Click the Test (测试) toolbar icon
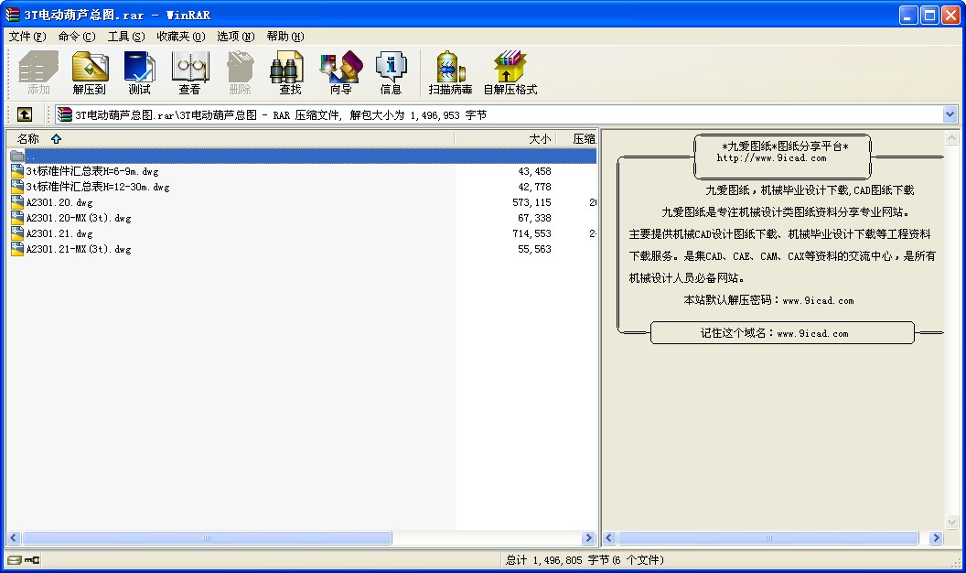Viewport: 966px width, 573px height. click(x=139, y=72)
